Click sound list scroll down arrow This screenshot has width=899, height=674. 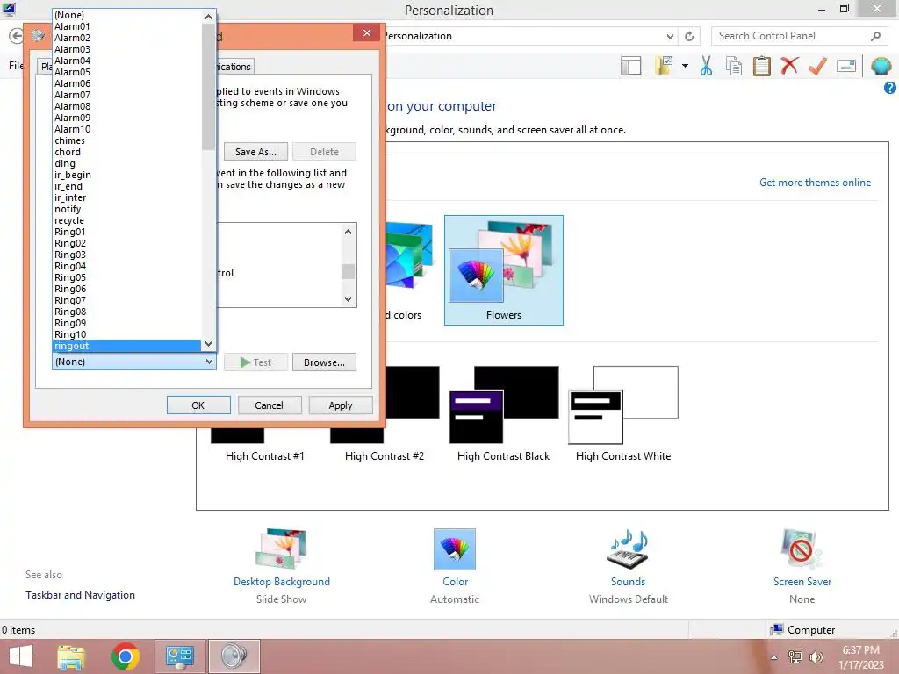(x=209, y=344)
